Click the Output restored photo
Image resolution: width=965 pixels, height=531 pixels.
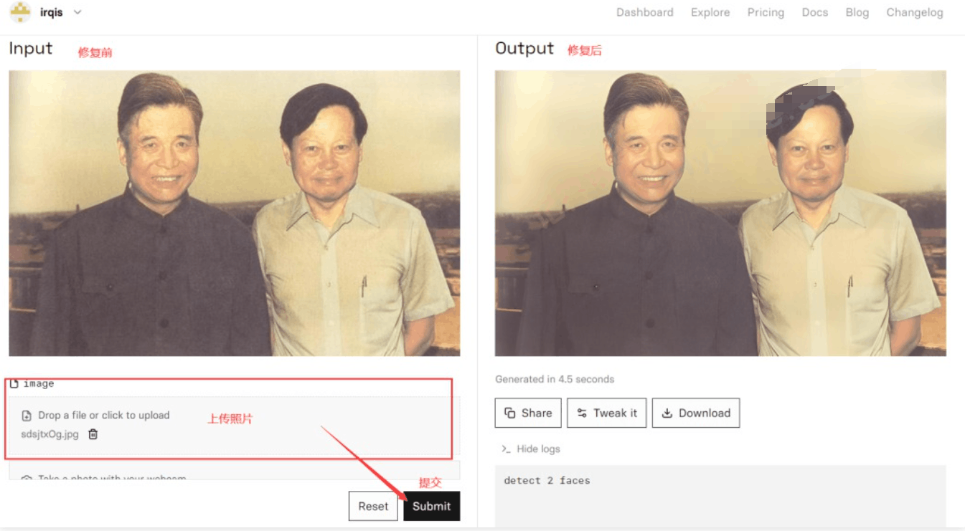[x=720, y=213]
